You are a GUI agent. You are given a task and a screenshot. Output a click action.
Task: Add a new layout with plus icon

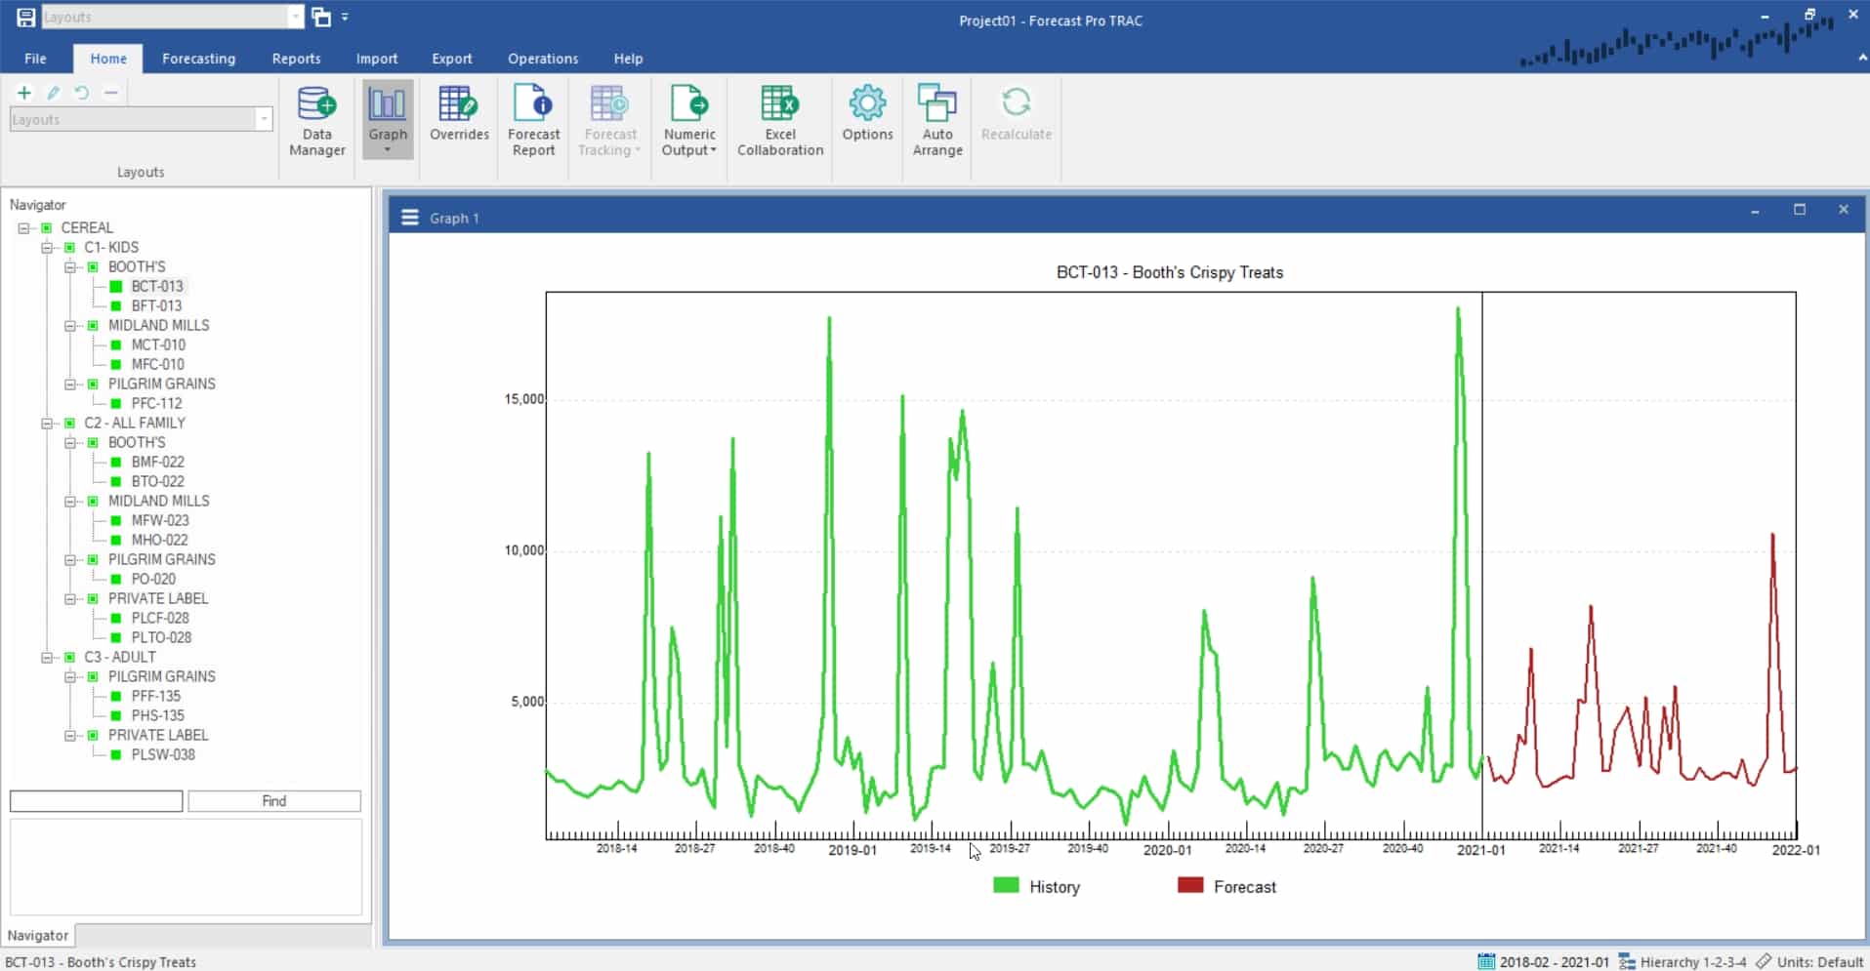(x=24, y=93)
